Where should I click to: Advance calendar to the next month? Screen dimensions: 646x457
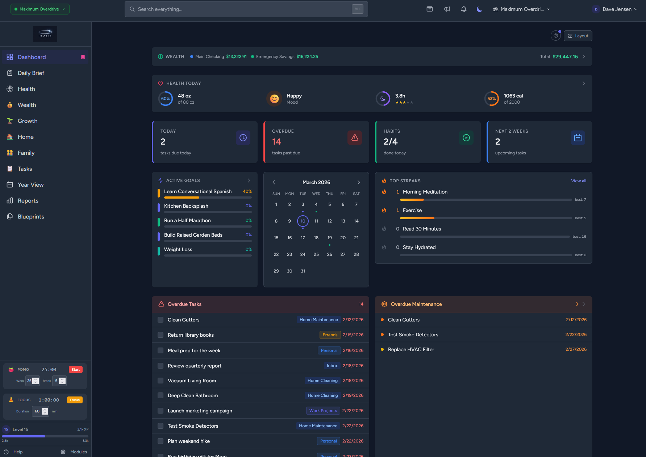(x=358, y=182)
